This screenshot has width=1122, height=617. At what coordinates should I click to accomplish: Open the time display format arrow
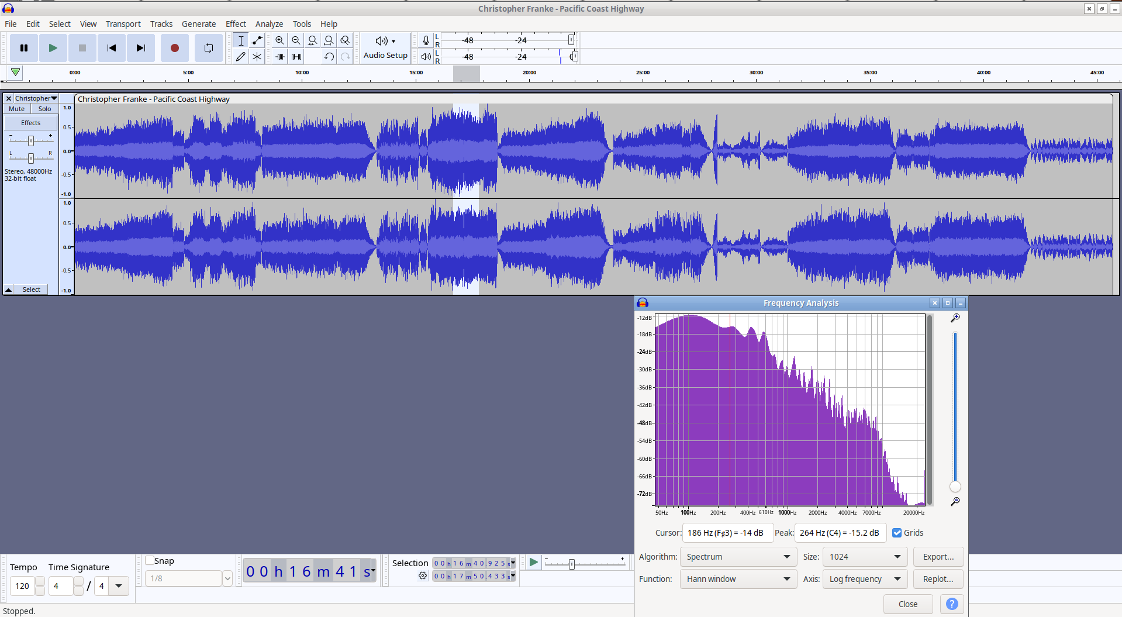374,570
